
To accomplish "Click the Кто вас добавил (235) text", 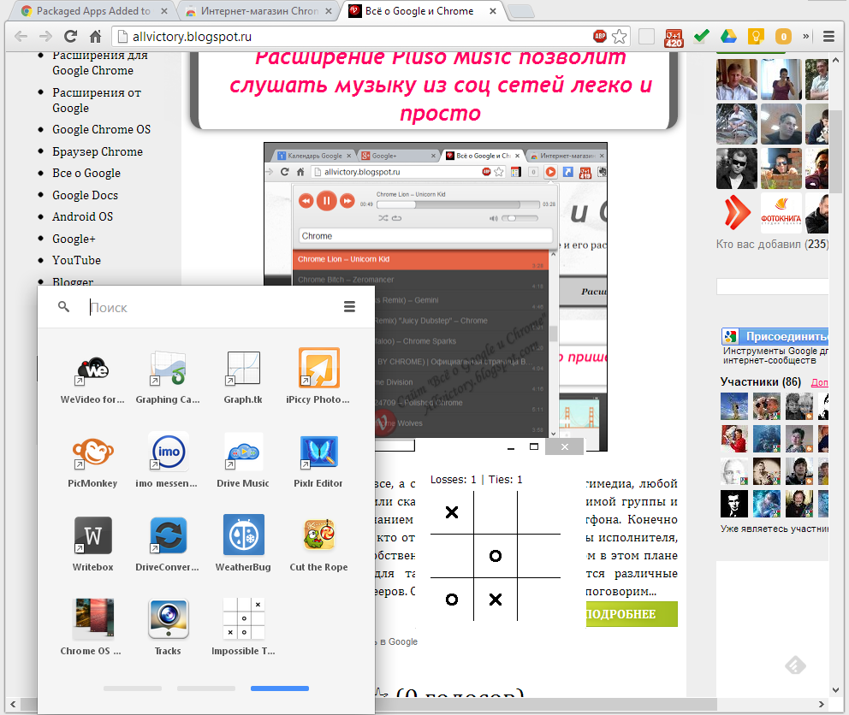I will click(772, 244).
